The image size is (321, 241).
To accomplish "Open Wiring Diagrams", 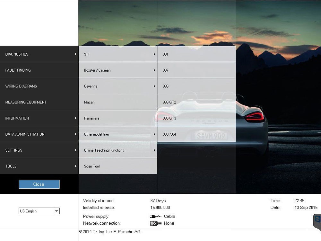I will coord(39,86).
